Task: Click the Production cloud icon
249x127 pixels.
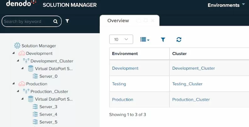Action: pos(22,84)
